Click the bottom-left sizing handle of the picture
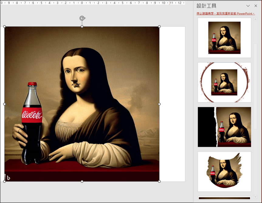 [x=5, y=181]
